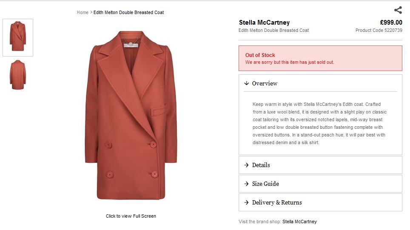
Task: Select the front view coat thumbnail
Action: click(18, 37)
